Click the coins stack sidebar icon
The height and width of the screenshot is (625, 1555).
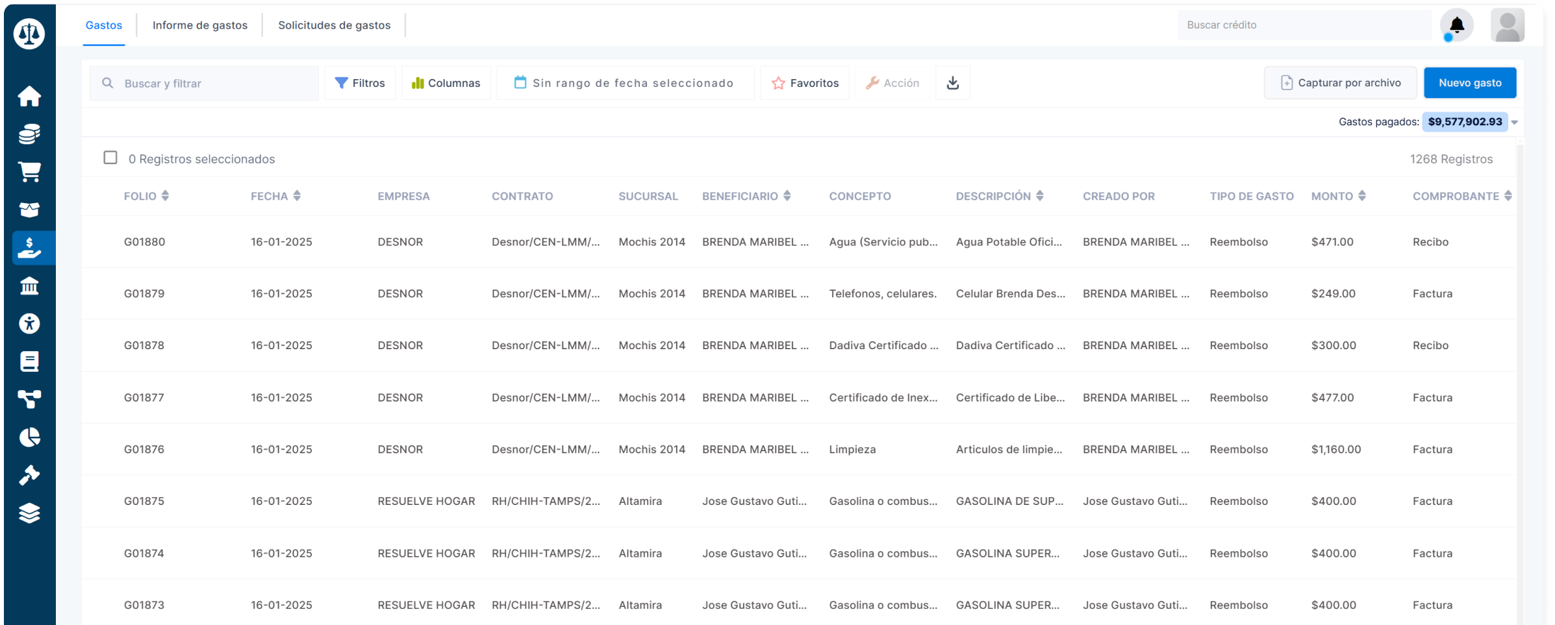[x=29, y=134]
